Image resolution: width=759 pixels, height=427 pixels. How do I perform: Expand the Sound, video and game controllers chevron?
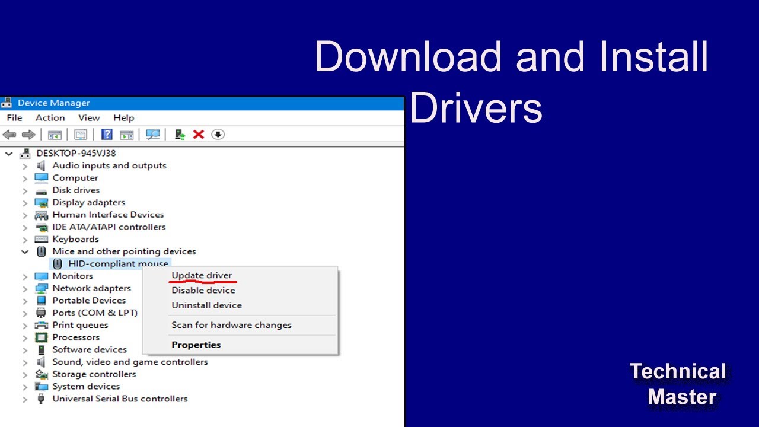click(x=25, y=362)
